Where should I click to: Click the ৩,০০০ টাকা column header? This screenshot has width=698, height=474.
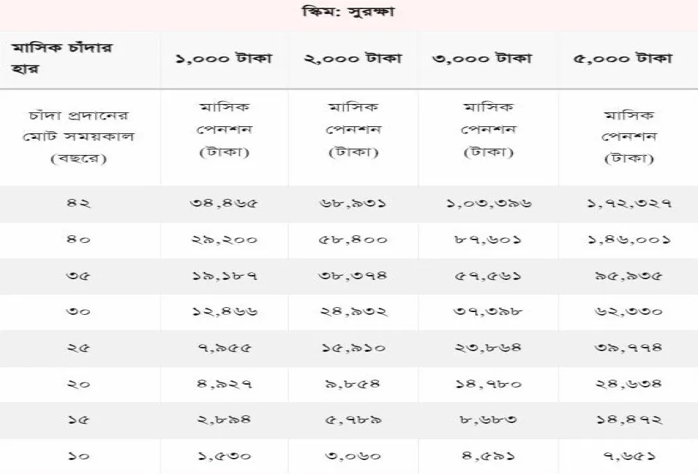[482, 59]
